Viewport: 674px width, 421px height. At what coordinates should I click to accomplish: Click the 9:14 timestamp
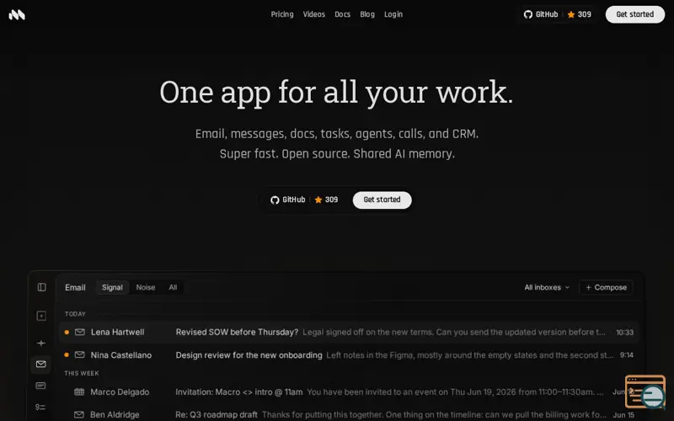626,354
